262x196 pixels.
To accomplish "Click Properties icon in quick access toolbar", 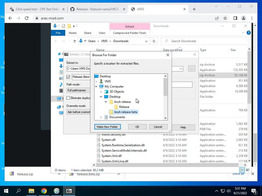I will (63, 26).
